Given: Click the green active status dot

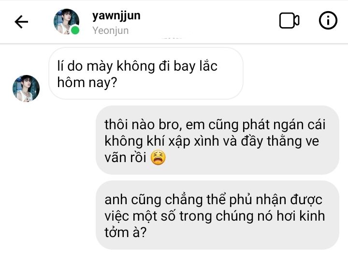Looking at the screenshot, I should click(x=75, y=30).
